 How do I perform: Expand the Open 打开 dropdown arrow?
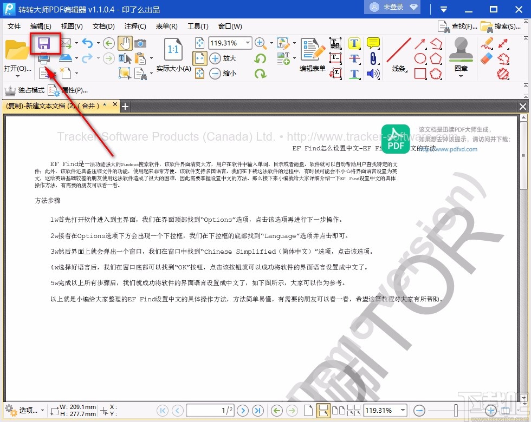coord(17,76)
